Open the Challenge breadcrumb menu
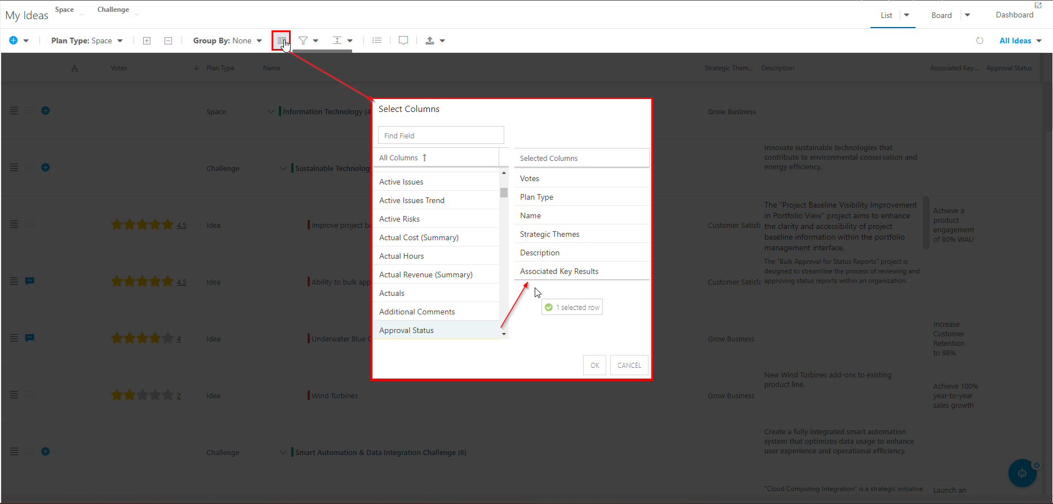The image size is (1053, 504). pyautogui.click(x=118, y=10)
